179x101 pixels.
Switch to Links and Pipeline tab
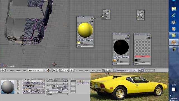click(29, 79)
